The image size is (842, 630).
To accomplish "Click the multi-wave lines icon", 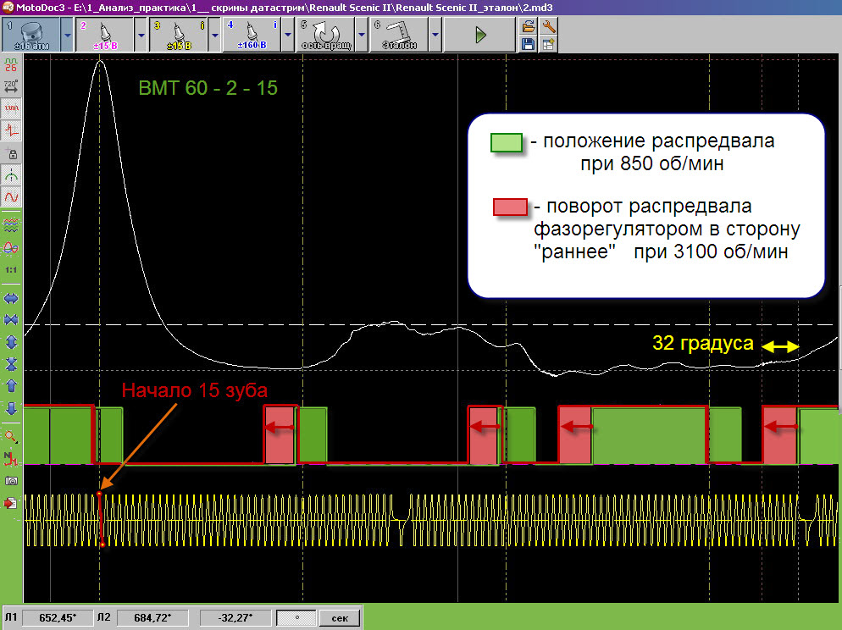I will pos(11,225).
